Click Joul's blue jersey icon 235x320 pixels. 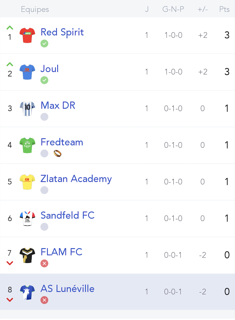pos(27,72)
